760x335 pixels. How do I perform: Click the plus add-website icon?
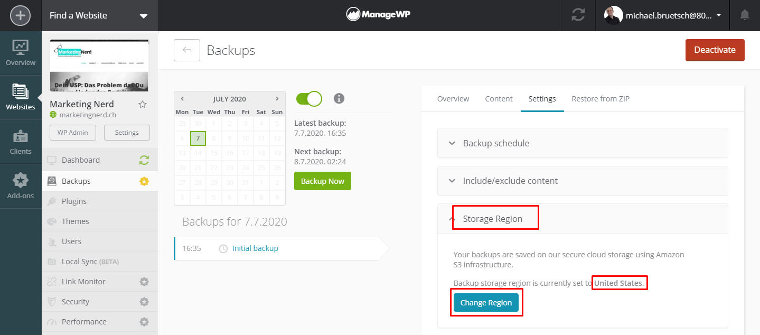[x=20, y=15]
